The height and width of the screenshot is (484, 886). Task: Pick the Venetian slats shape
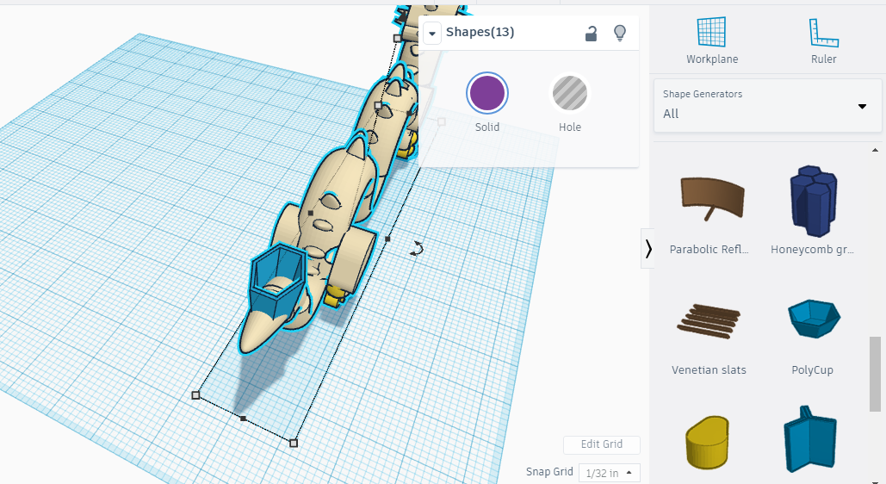(x=709, y=320)
